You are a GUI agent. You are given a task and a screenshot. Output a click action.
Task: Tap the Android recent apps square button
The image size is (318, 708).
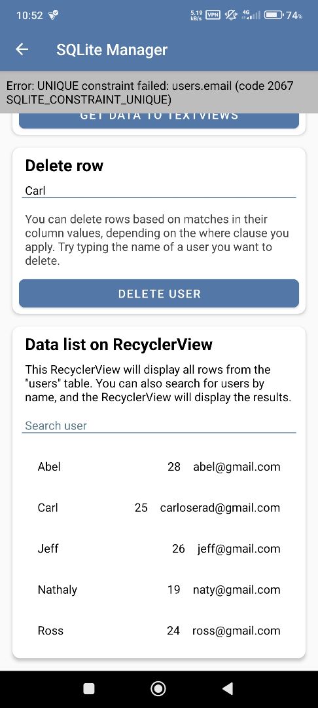(x=89, y=688)
